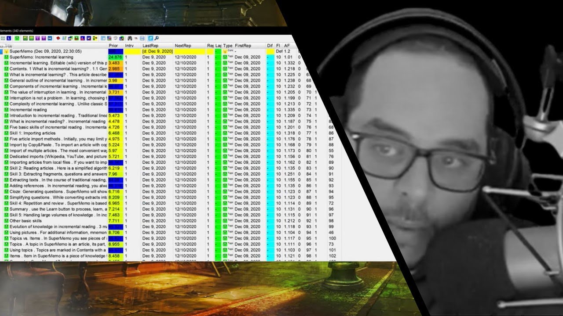Sort by the NextRep column header
This screenshot has height=316, width=563.
point(190,46)
